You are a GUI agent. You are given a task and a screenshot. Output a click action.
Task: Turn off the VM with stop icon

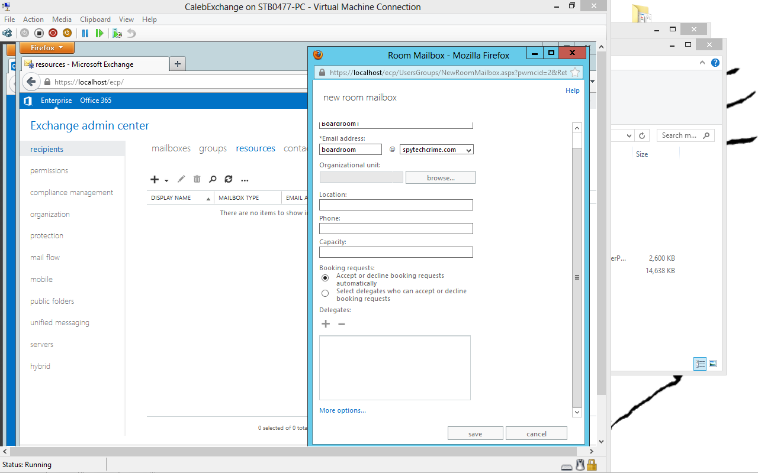coord(39,33)
